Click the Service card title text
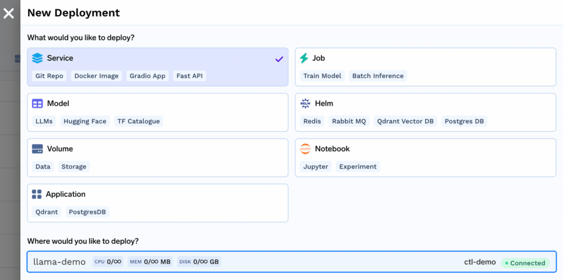The image size is (563, 280). pyautogui.click(x=60, y=58)
